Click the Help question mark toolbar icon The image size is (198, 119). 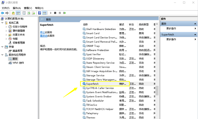(40, 13)
